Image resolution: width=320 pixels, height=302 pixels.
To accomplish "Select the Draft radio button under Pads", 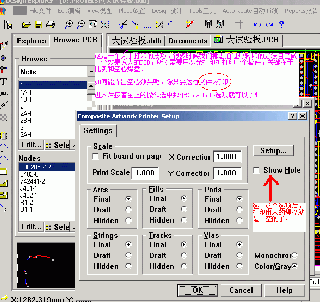I will (239, 210).
